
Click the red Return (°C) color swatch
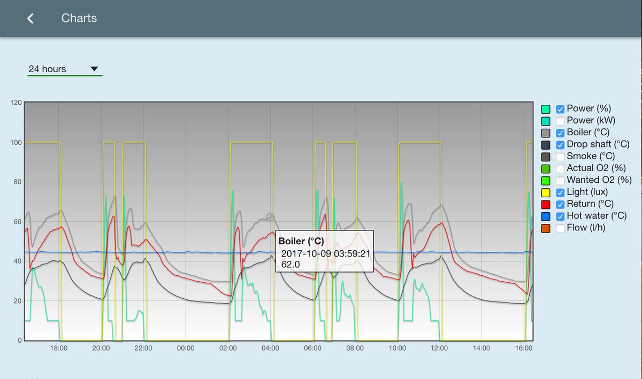[x=546, y=204]
